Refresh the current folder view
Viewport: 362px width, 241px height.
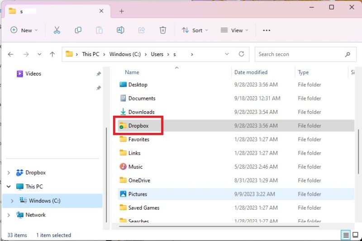coord(242,54)
